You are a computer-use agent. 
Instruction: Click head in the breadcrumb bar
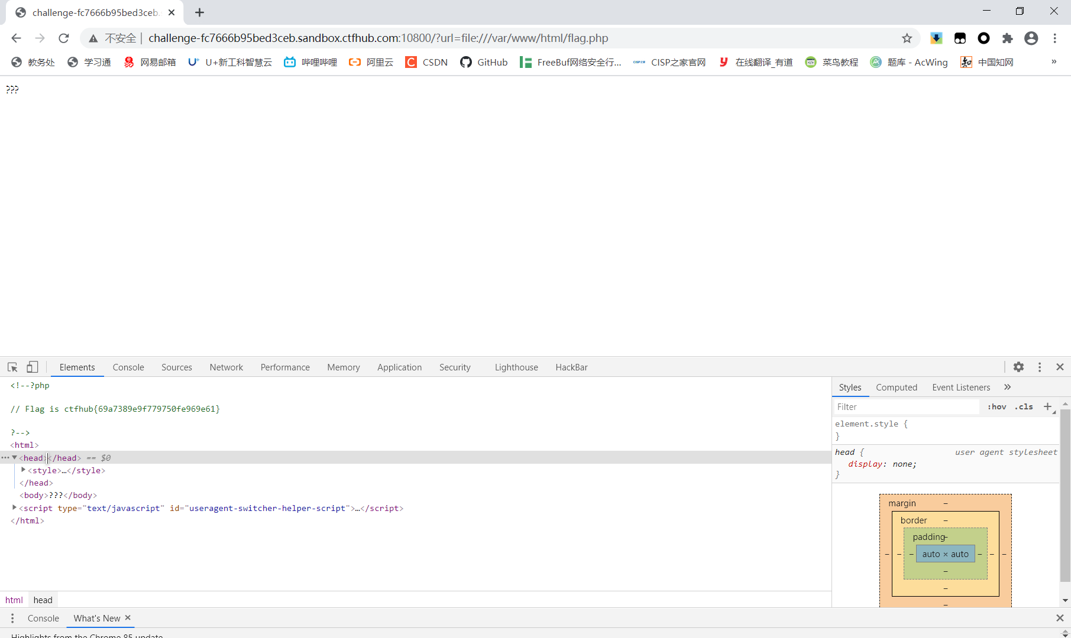[43, 600]
